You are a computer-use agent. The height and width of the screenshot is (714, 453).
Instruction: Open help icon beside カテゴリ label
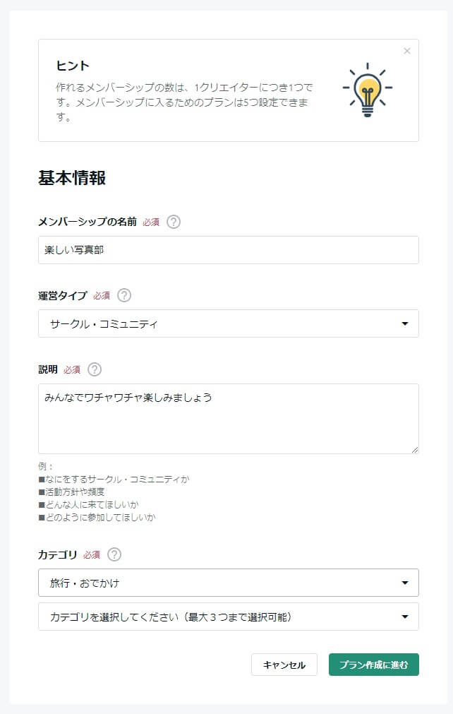coord(114,554)
